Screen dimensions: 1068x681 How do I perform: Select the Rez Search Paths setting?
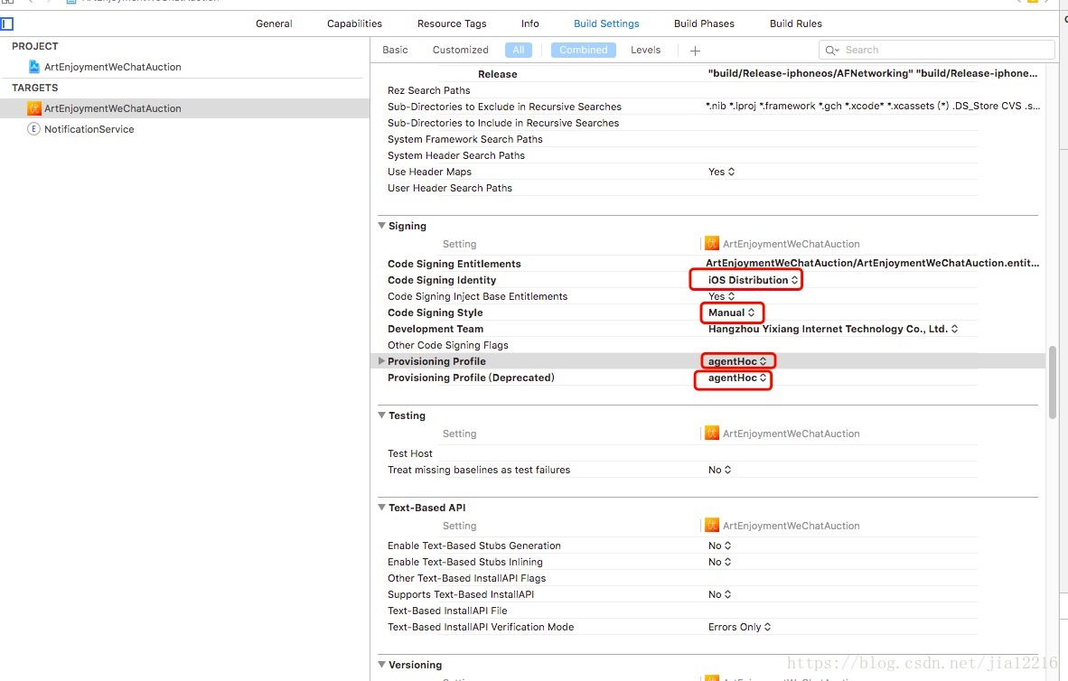click(428, 90)
